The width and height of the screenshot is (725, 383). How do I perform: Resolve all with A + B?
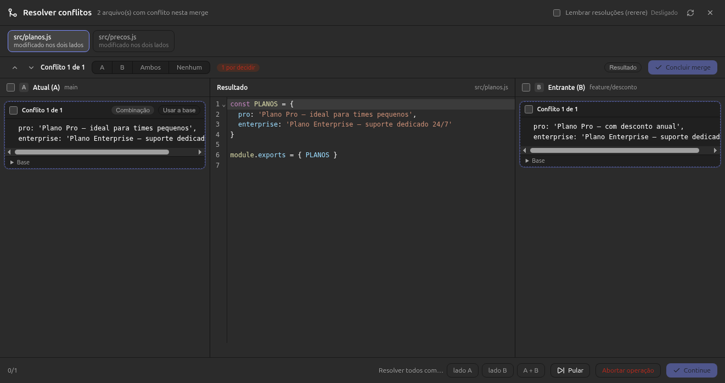[531, 370]
